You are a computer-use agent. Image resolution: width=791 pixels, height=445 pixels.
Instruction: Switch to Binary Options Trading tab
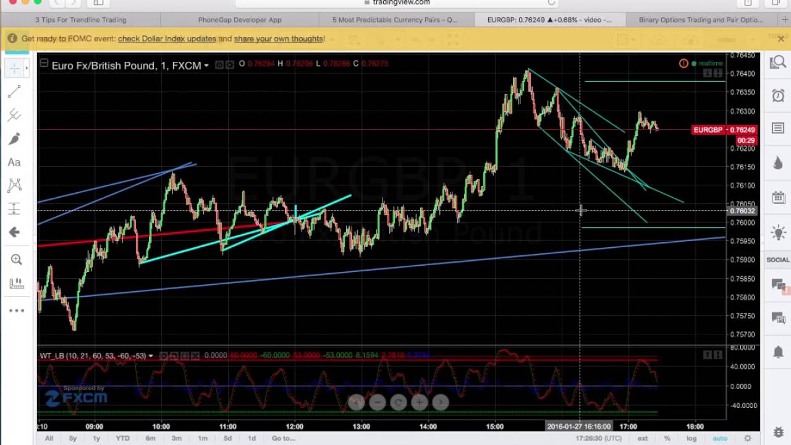[701, 20]
